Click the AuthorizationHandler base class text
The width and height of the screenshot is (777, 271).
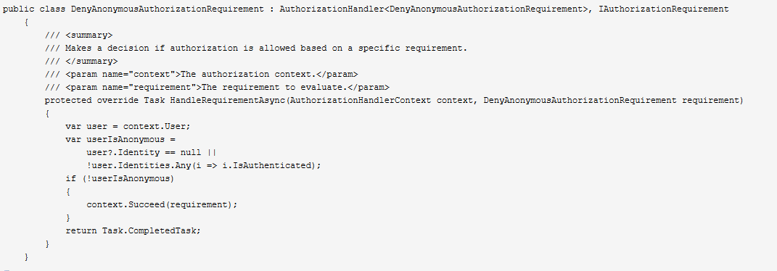coord(332,9)
